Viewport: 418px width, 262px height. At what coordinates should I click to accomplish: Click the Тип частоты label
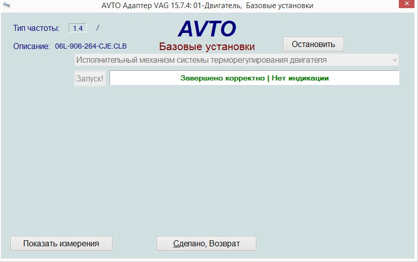(36, 28)
